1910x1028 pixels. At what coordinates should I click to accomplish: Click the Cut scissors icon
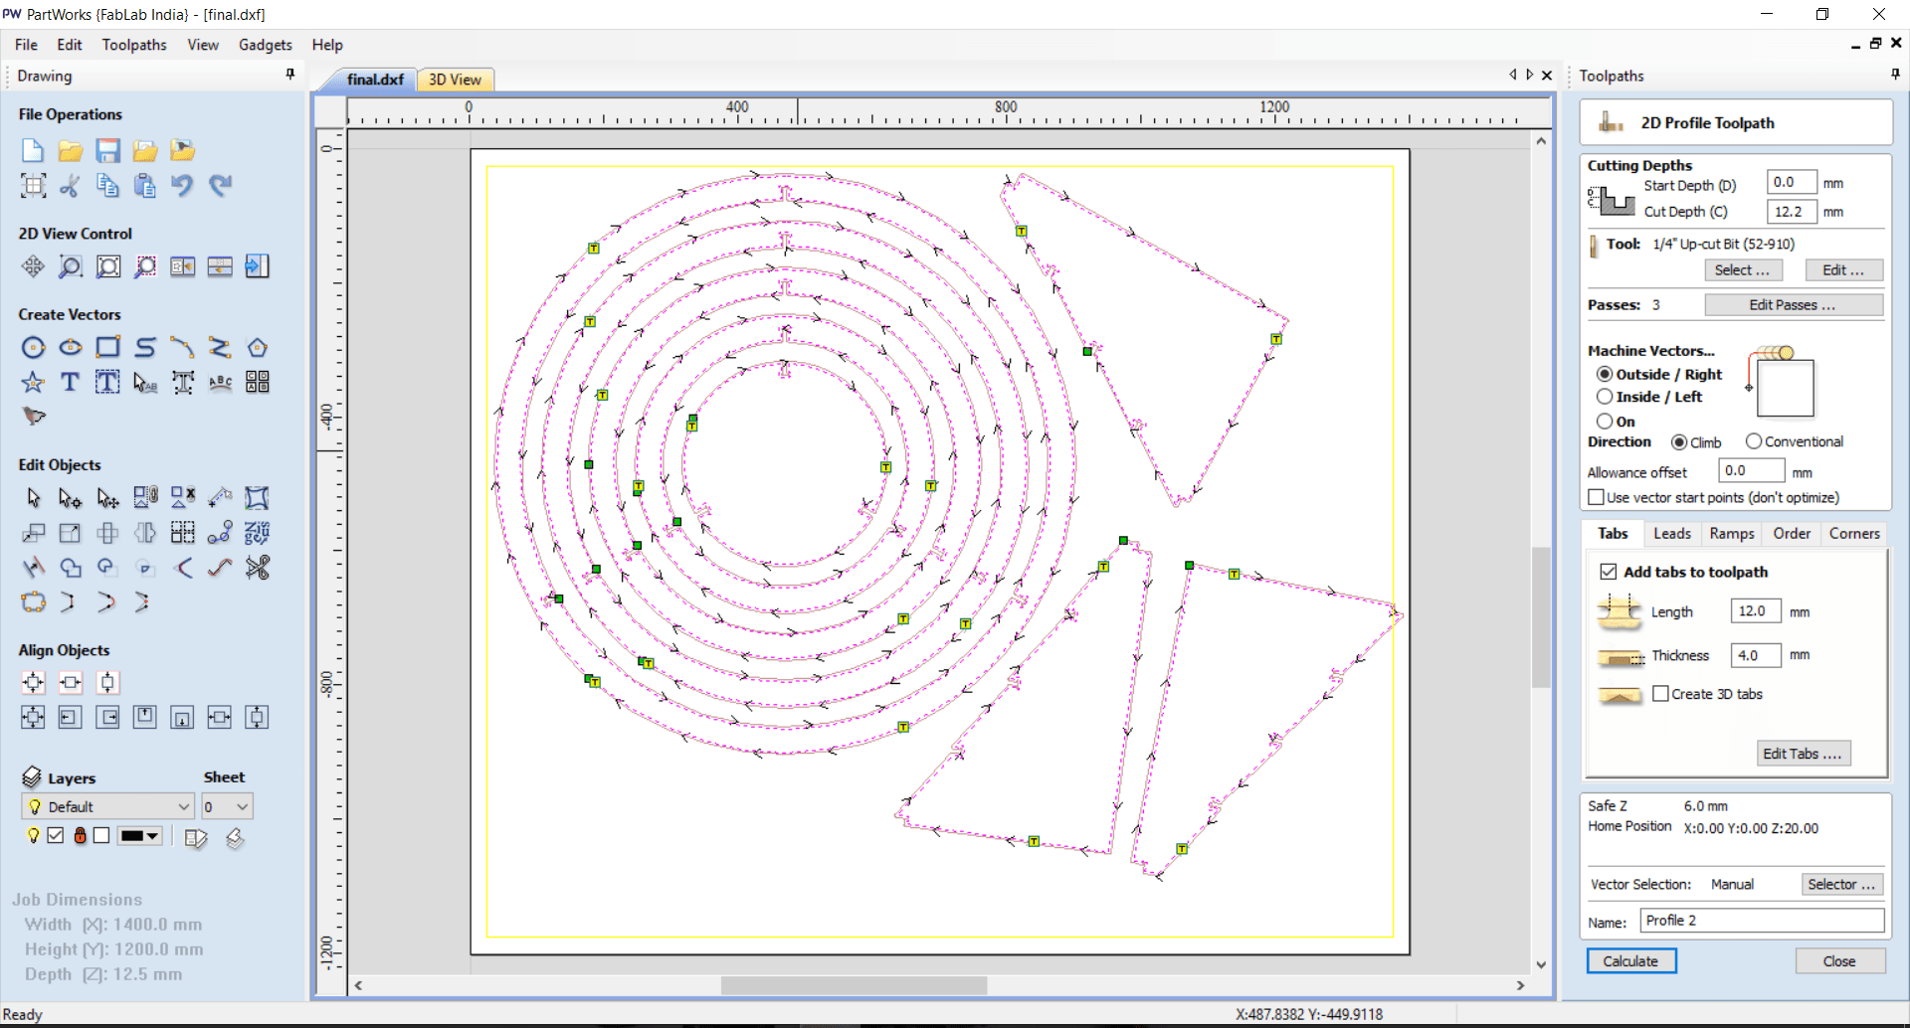pos(71,185)
